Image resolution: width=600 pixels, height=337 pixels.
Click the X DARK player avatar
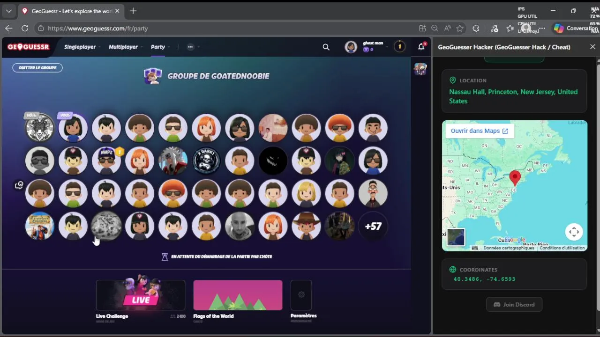pos(206,160)
